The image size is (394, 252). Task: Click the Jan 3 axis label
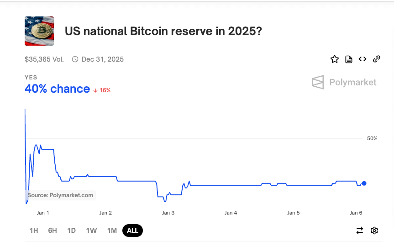click(168, 213)
